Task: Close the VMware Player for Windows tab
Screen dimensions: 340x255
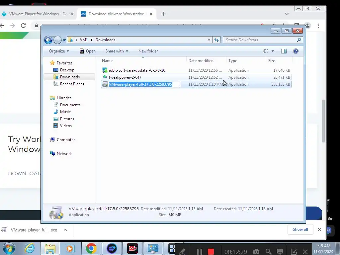Action: click(72, 14)
